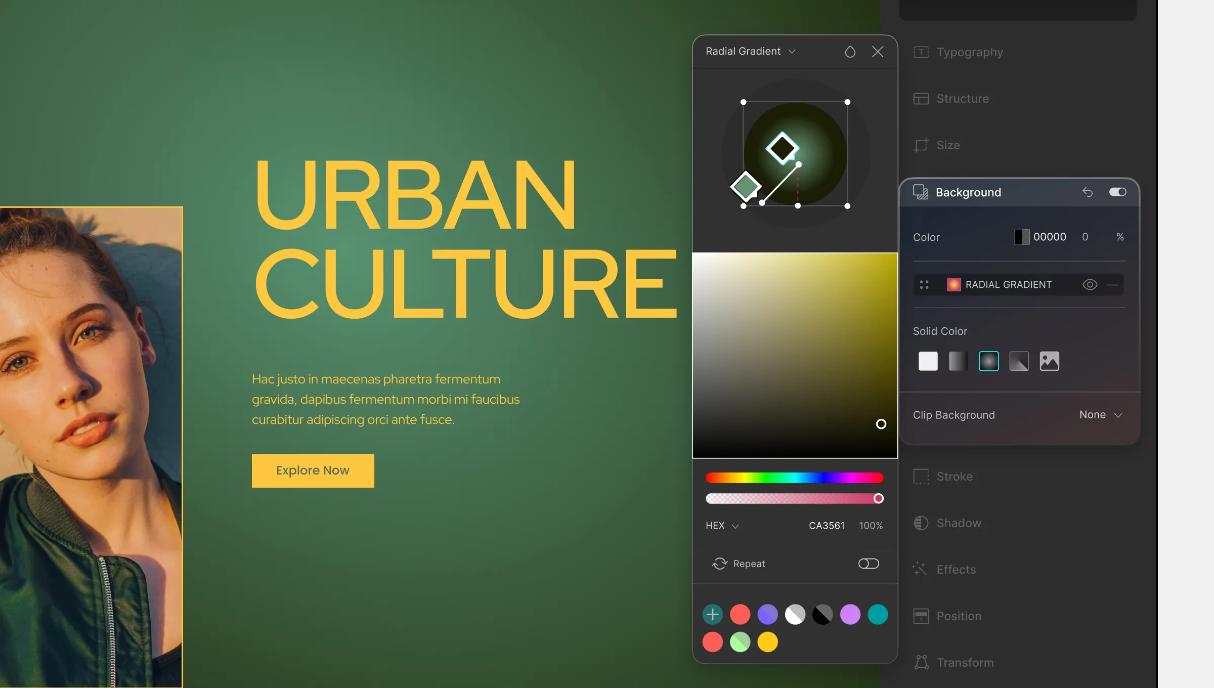
Task: Click the Size panel icon
Action: click(x=921, y=145)
